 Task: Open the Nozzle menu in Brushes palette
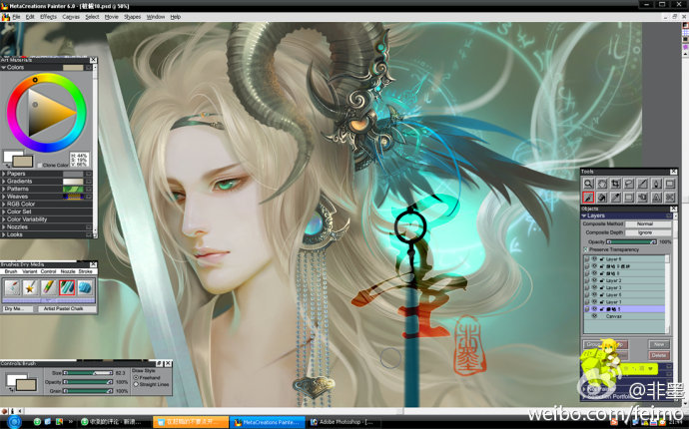click(x=68, y=271)
